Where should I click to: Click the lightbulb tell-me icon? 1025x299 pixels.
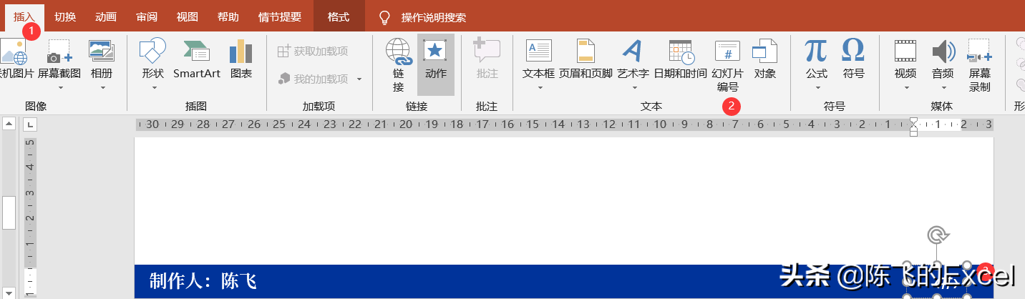[x=384, y=17]
